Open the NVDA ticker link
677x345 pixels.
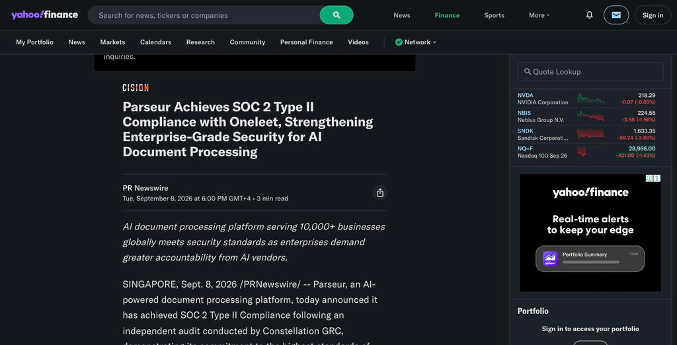pyautogui.click(x=525, y=95)
